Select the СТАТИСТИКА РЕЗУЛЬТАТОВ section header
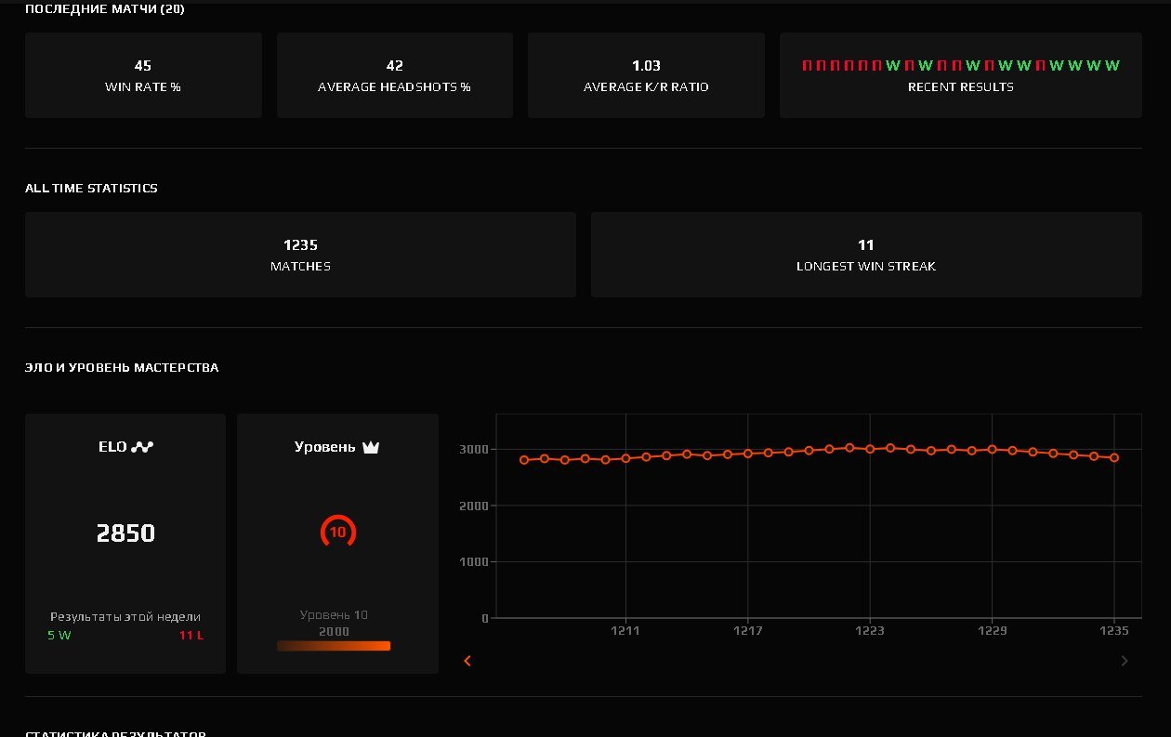Viewport: 1171px width, 737px height. click(113, 733)
